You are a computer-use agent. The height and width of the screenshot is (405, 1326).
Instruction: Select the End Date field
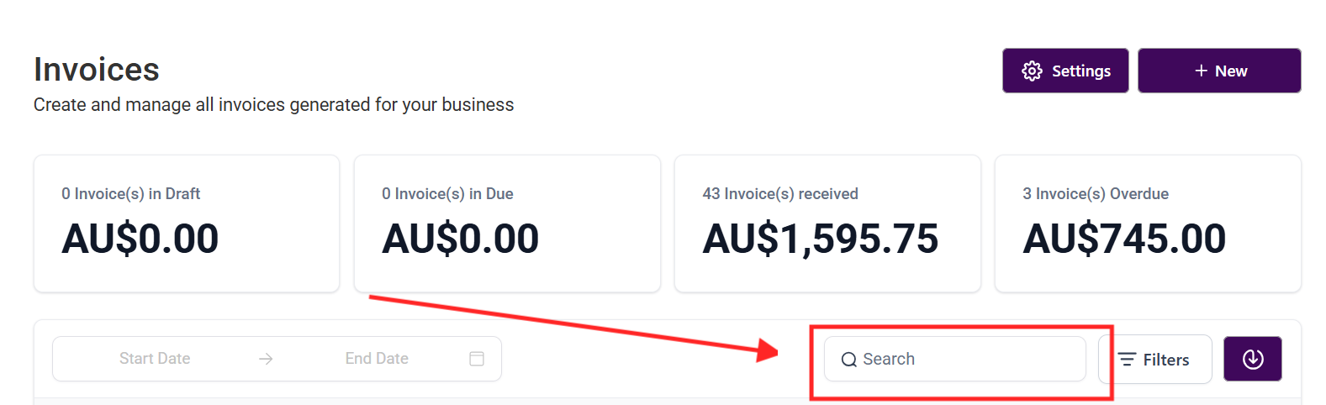(x=377, y=359)
